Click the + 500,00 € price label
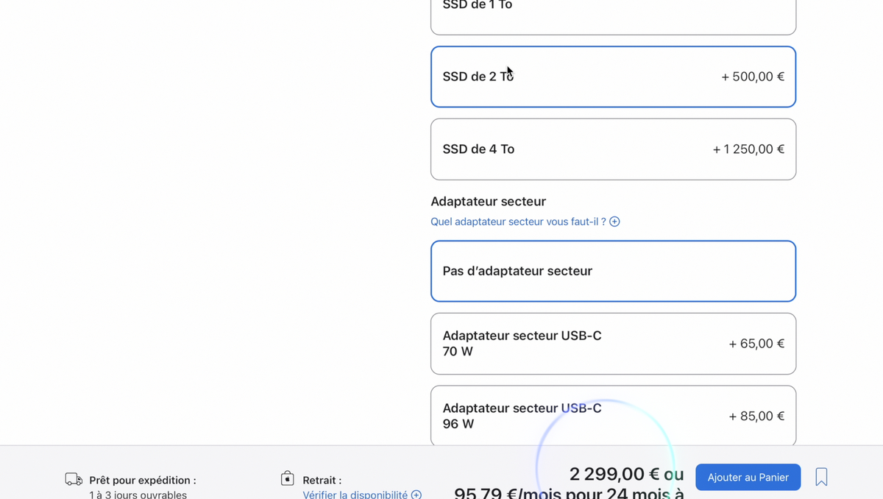Screen dimensions: 883x499 pos(752,77)
